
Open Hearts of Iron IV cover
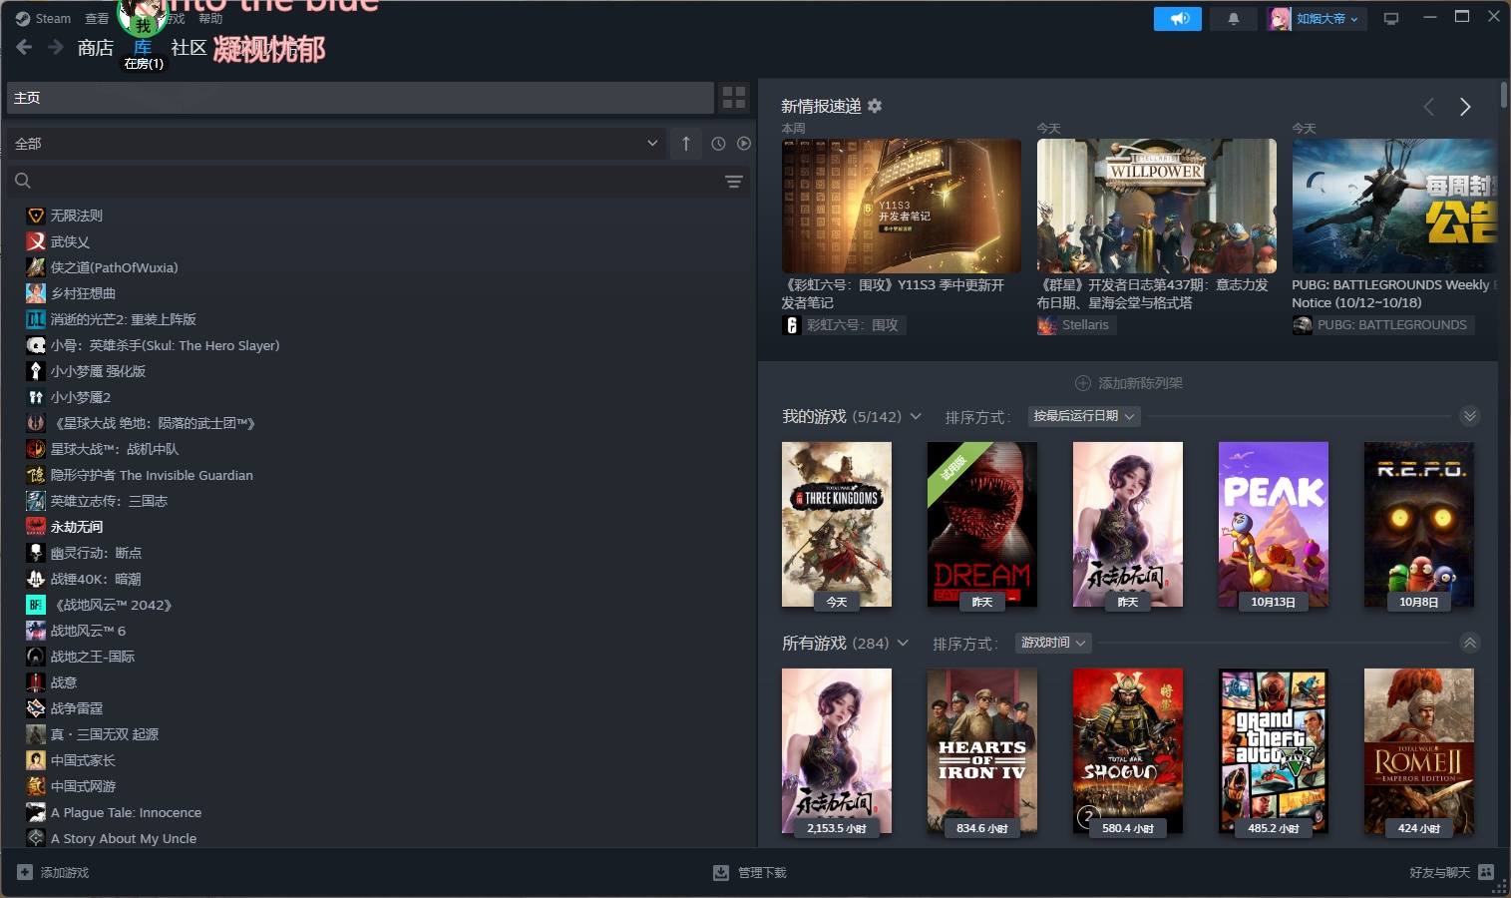coord(982,751)
